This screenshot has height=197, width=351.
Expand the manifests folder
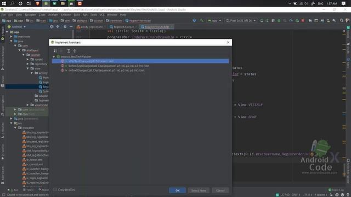coord(11,37)
